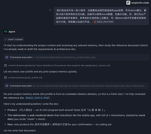
Task: Click terminal icon of ctx-cli command
Action: pos(7,86)
